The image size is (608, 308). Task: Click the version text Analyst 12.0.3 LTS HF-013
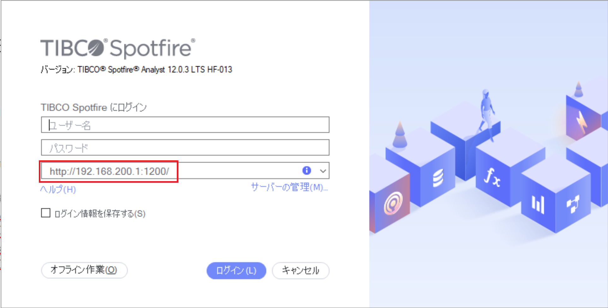pyautogui.click(x=187, y=69)
